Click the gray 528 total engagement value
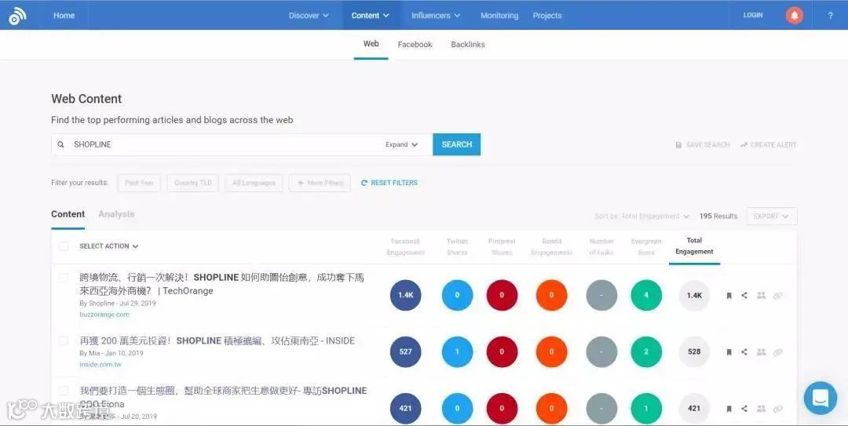 click(x=694, y=352)
